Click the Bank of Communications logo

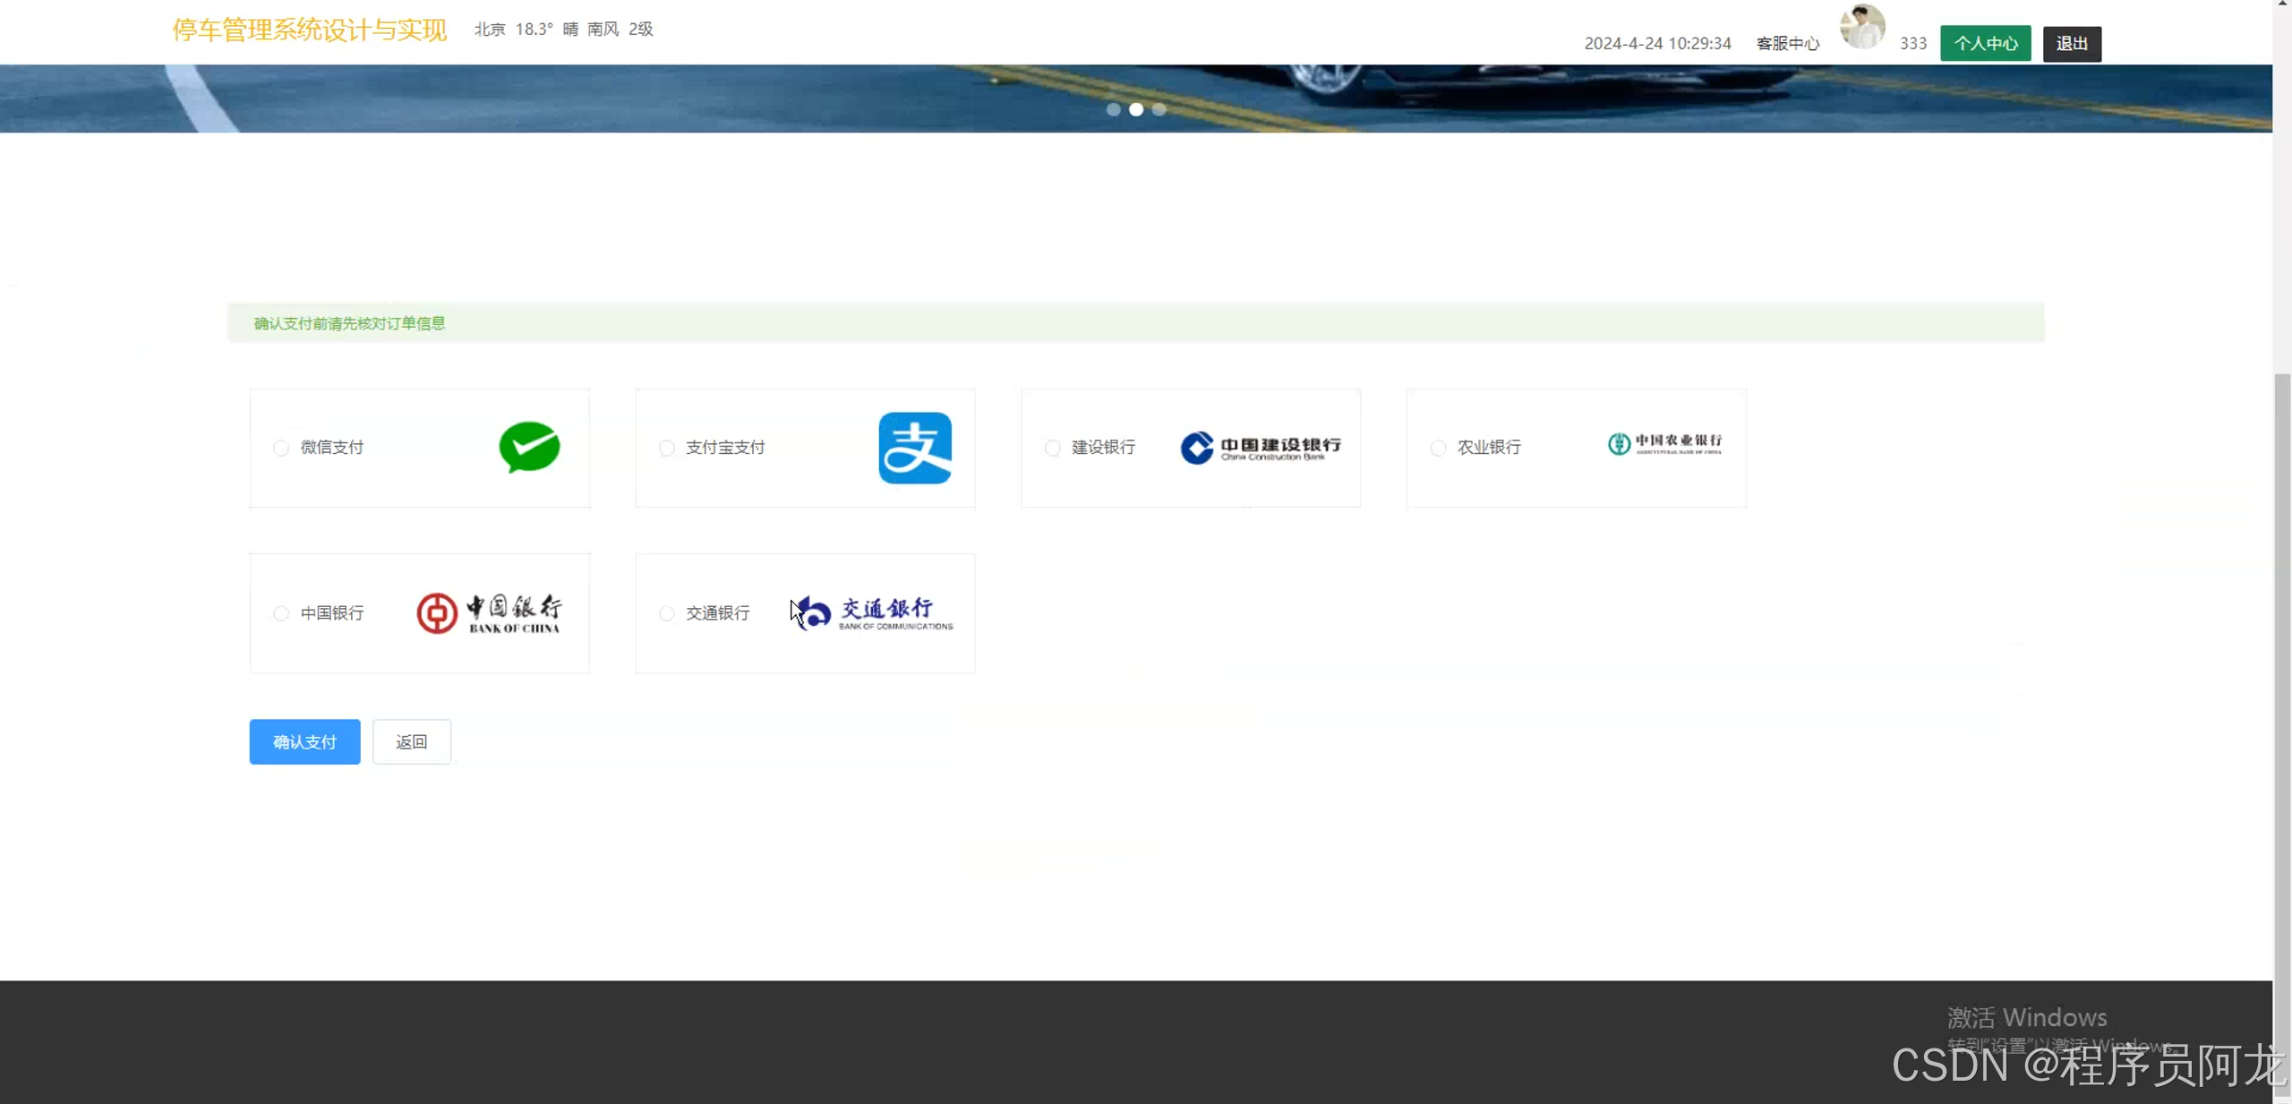[x=872, y=613]
